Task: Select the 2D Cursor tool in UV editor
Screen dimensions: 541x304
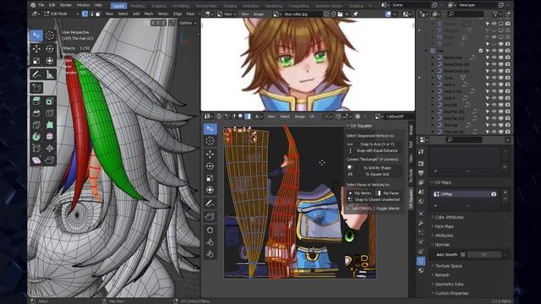Action: coord(210,141)
